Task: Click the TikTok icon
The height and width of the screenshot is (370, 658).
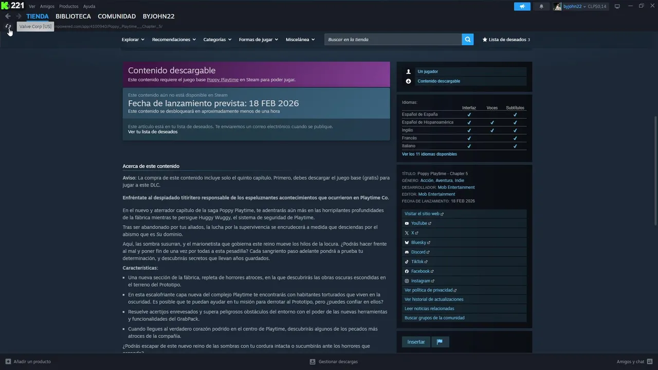Action: coord(407,262)
